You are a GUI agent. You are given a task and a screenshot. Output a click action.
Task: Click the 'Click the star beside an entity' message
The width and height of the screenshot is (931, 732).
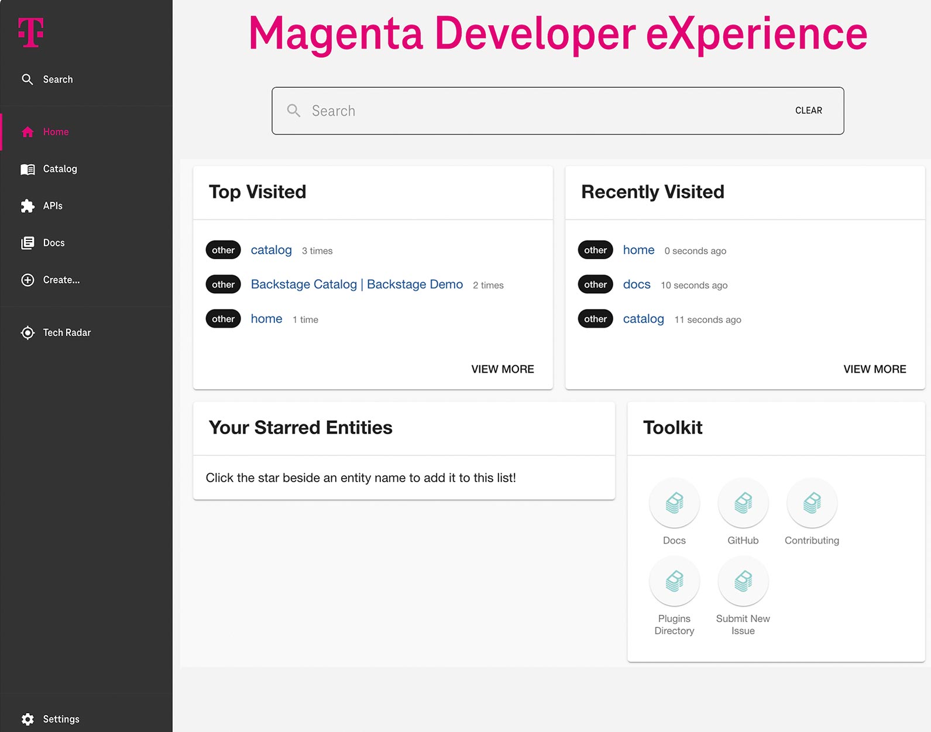coord(360,478)
